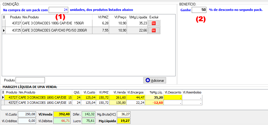Click the 35,20 %Mg.Líq. cell
The height and width of the screenshot is (125, 268).
[x=154, y=97]
